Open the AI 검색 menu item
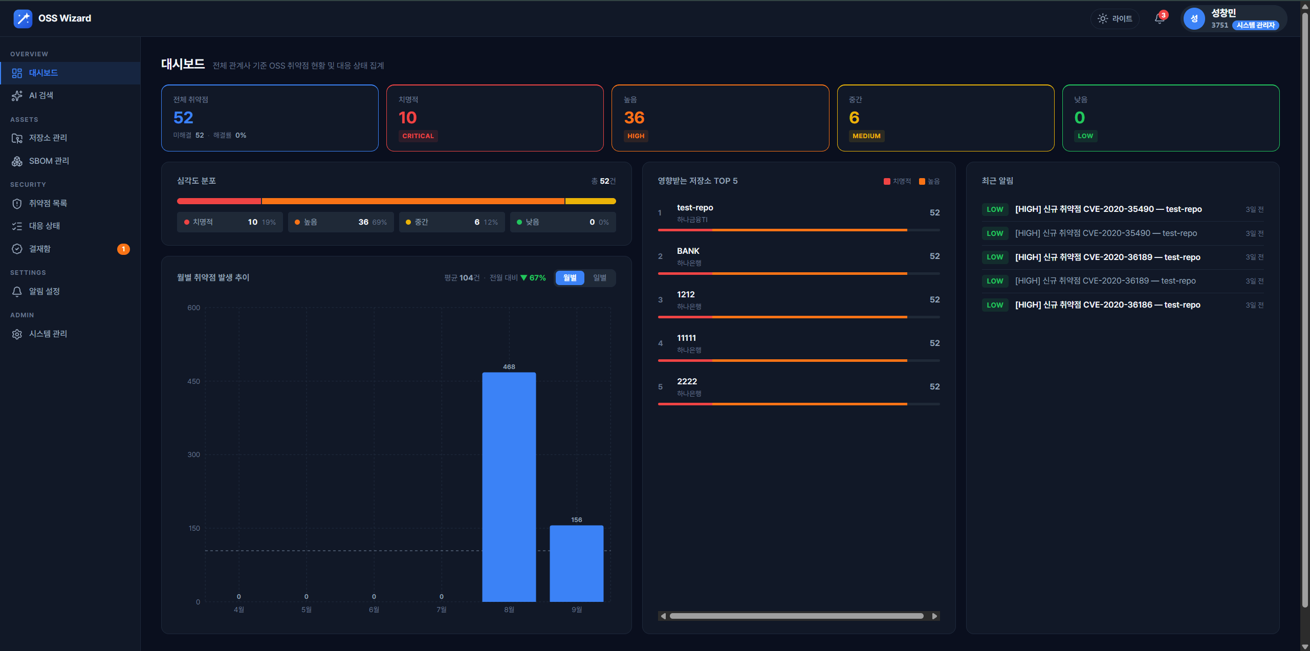This screenshot has height=651, width=1310. [x=70, y=95]
